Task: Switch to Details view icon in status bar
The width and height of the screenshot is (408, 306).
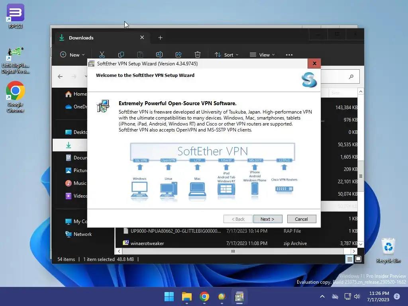Action: (349, 259)
